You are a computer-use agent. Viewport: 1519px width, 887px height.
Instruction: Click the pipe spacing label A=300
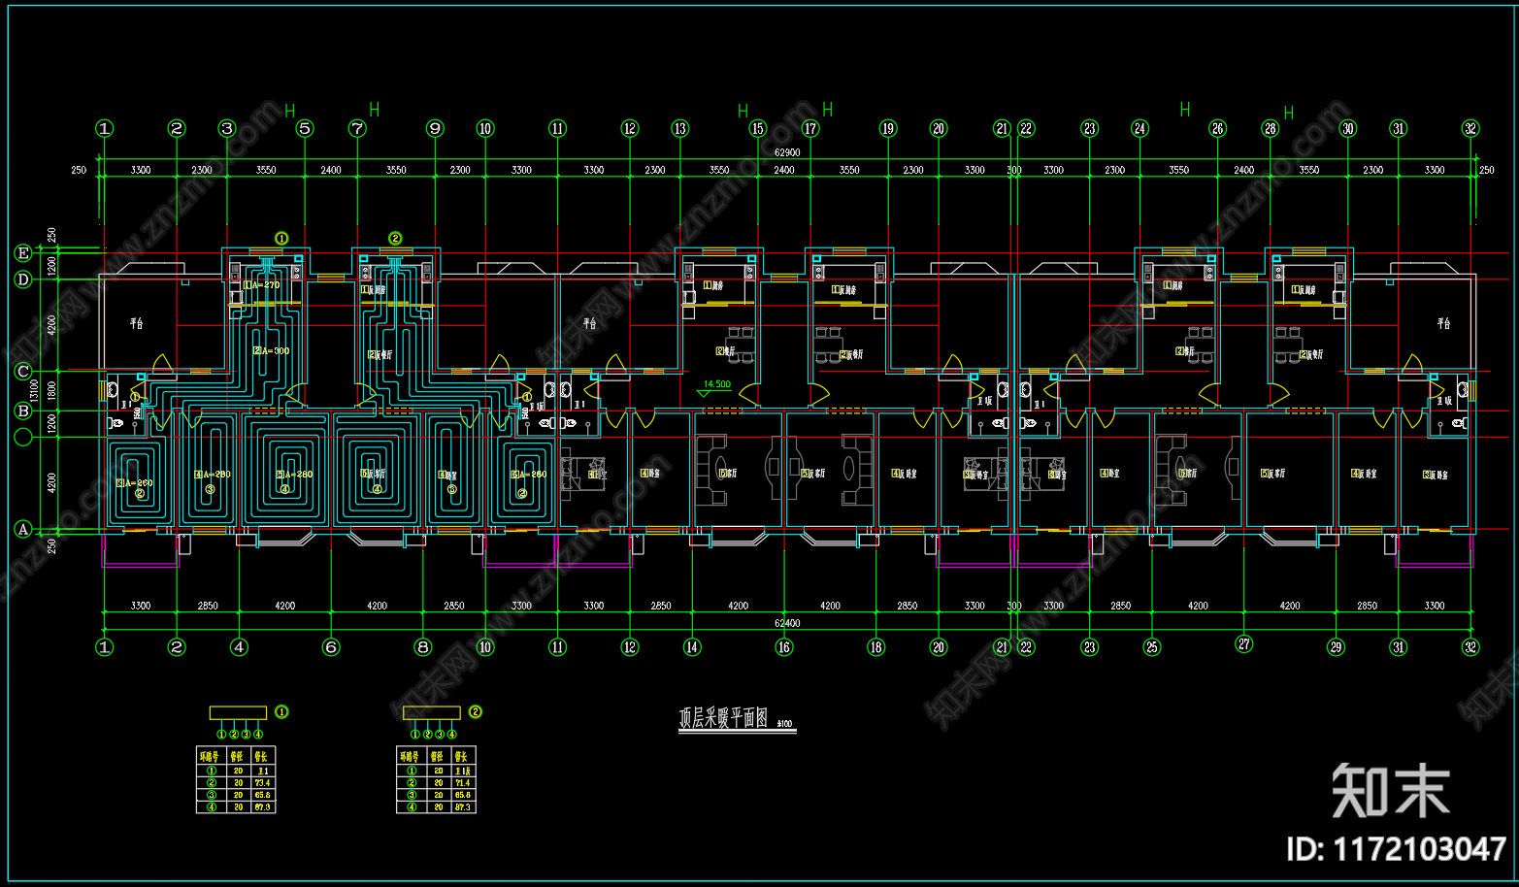point(276,351)
